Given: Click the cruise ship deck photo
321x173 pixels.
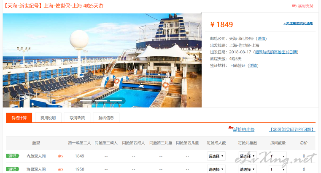Looking at the screenshot, I should [x=102, y=60].
